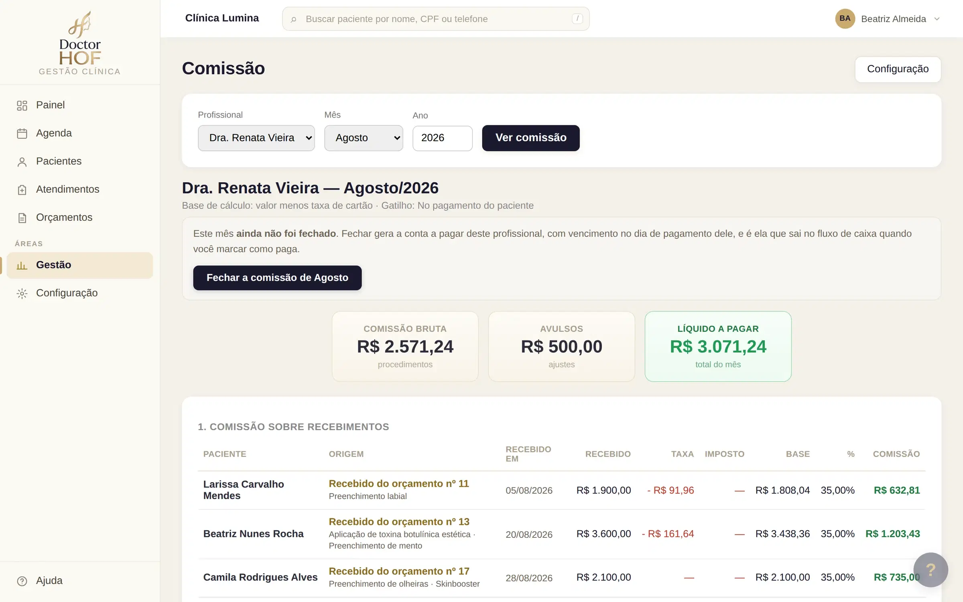Go to Agenda section
Viewport: 963px width, 602px height.
click(80, 133)
